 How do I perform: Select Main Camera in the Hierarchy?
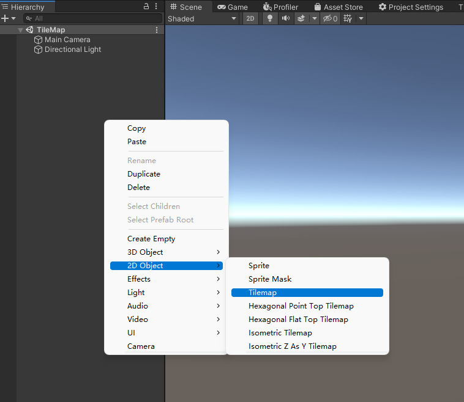coord(67,40)
